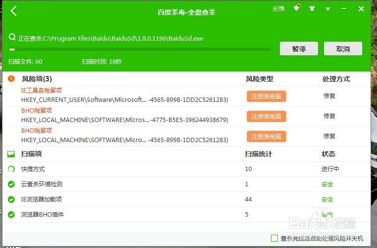Click the 正在查杀 BaiduSd.exe path text

(110, 38)
